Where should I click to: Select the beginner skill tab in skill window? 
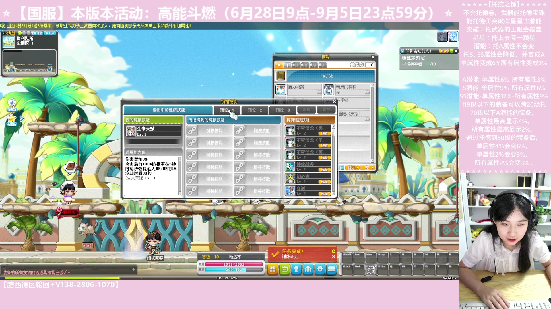point(279,65)
